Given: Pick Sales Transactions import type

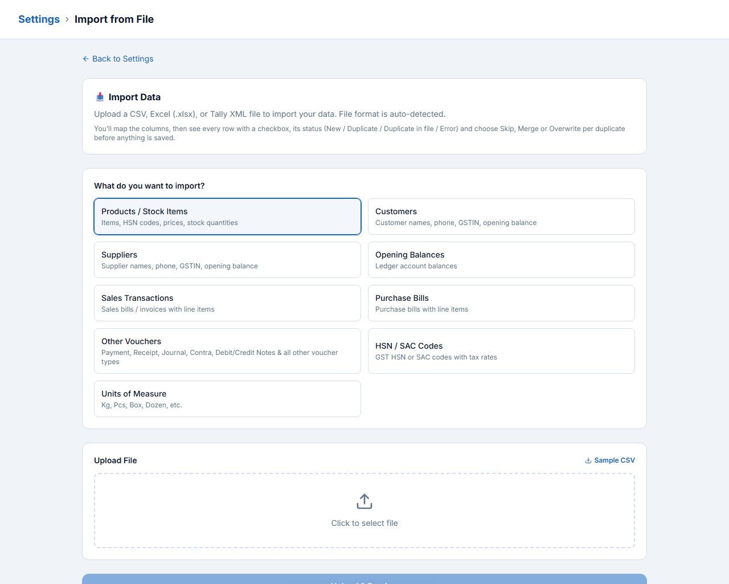Looking at the screenshot, I should point(227,303).
